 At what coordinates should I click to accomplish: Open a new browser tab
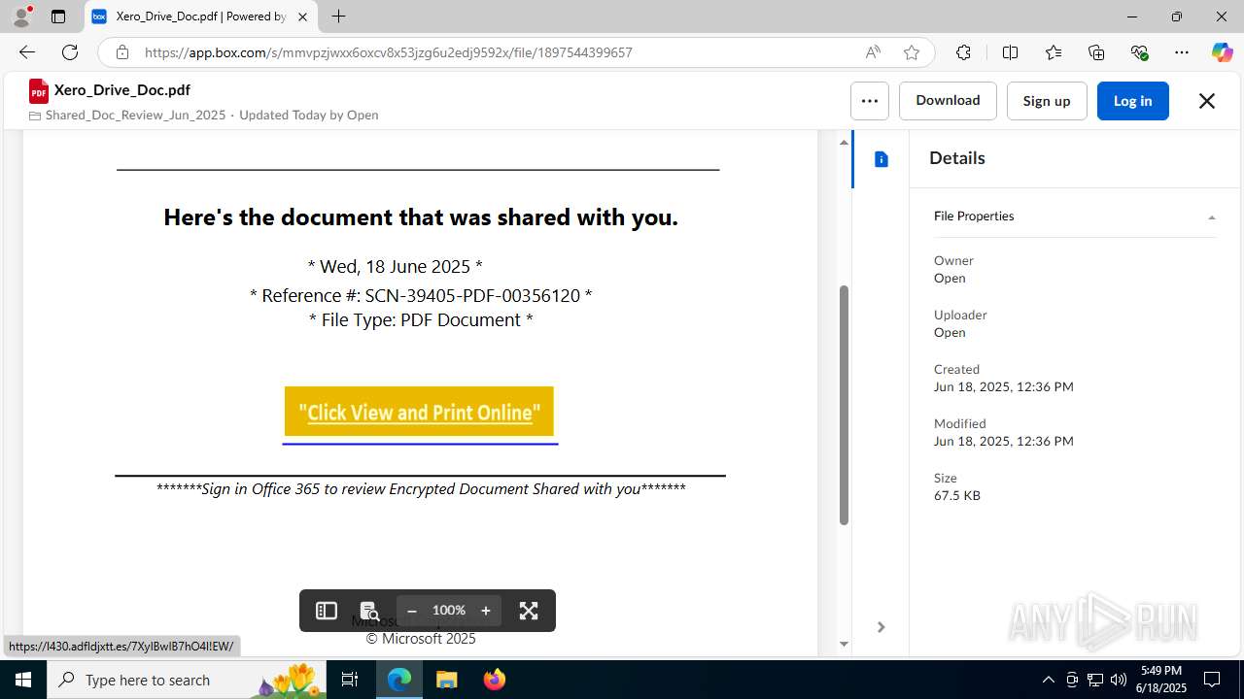pyautogui.click(x=338, y=17)
